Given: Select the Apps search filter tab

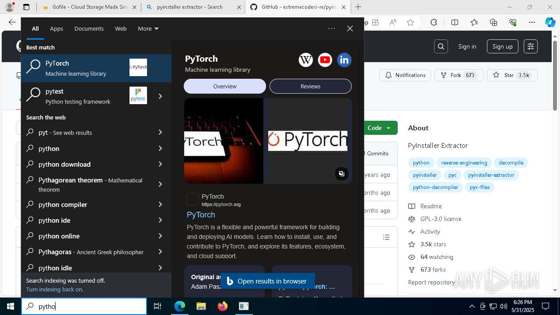Looking at the screenshot, I should tap(56, 28).
